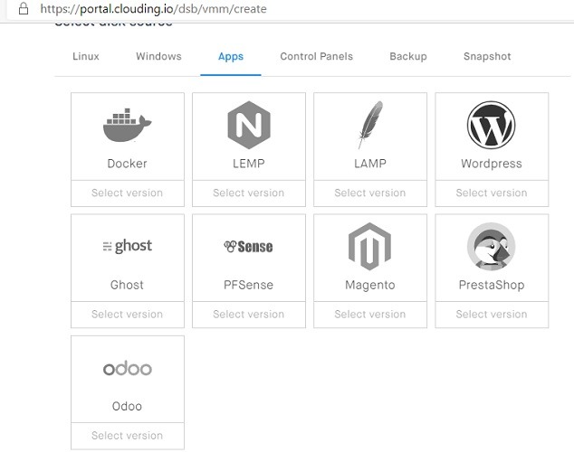
Task: Click the padlock icon in address bar
Action: point(24,8)
